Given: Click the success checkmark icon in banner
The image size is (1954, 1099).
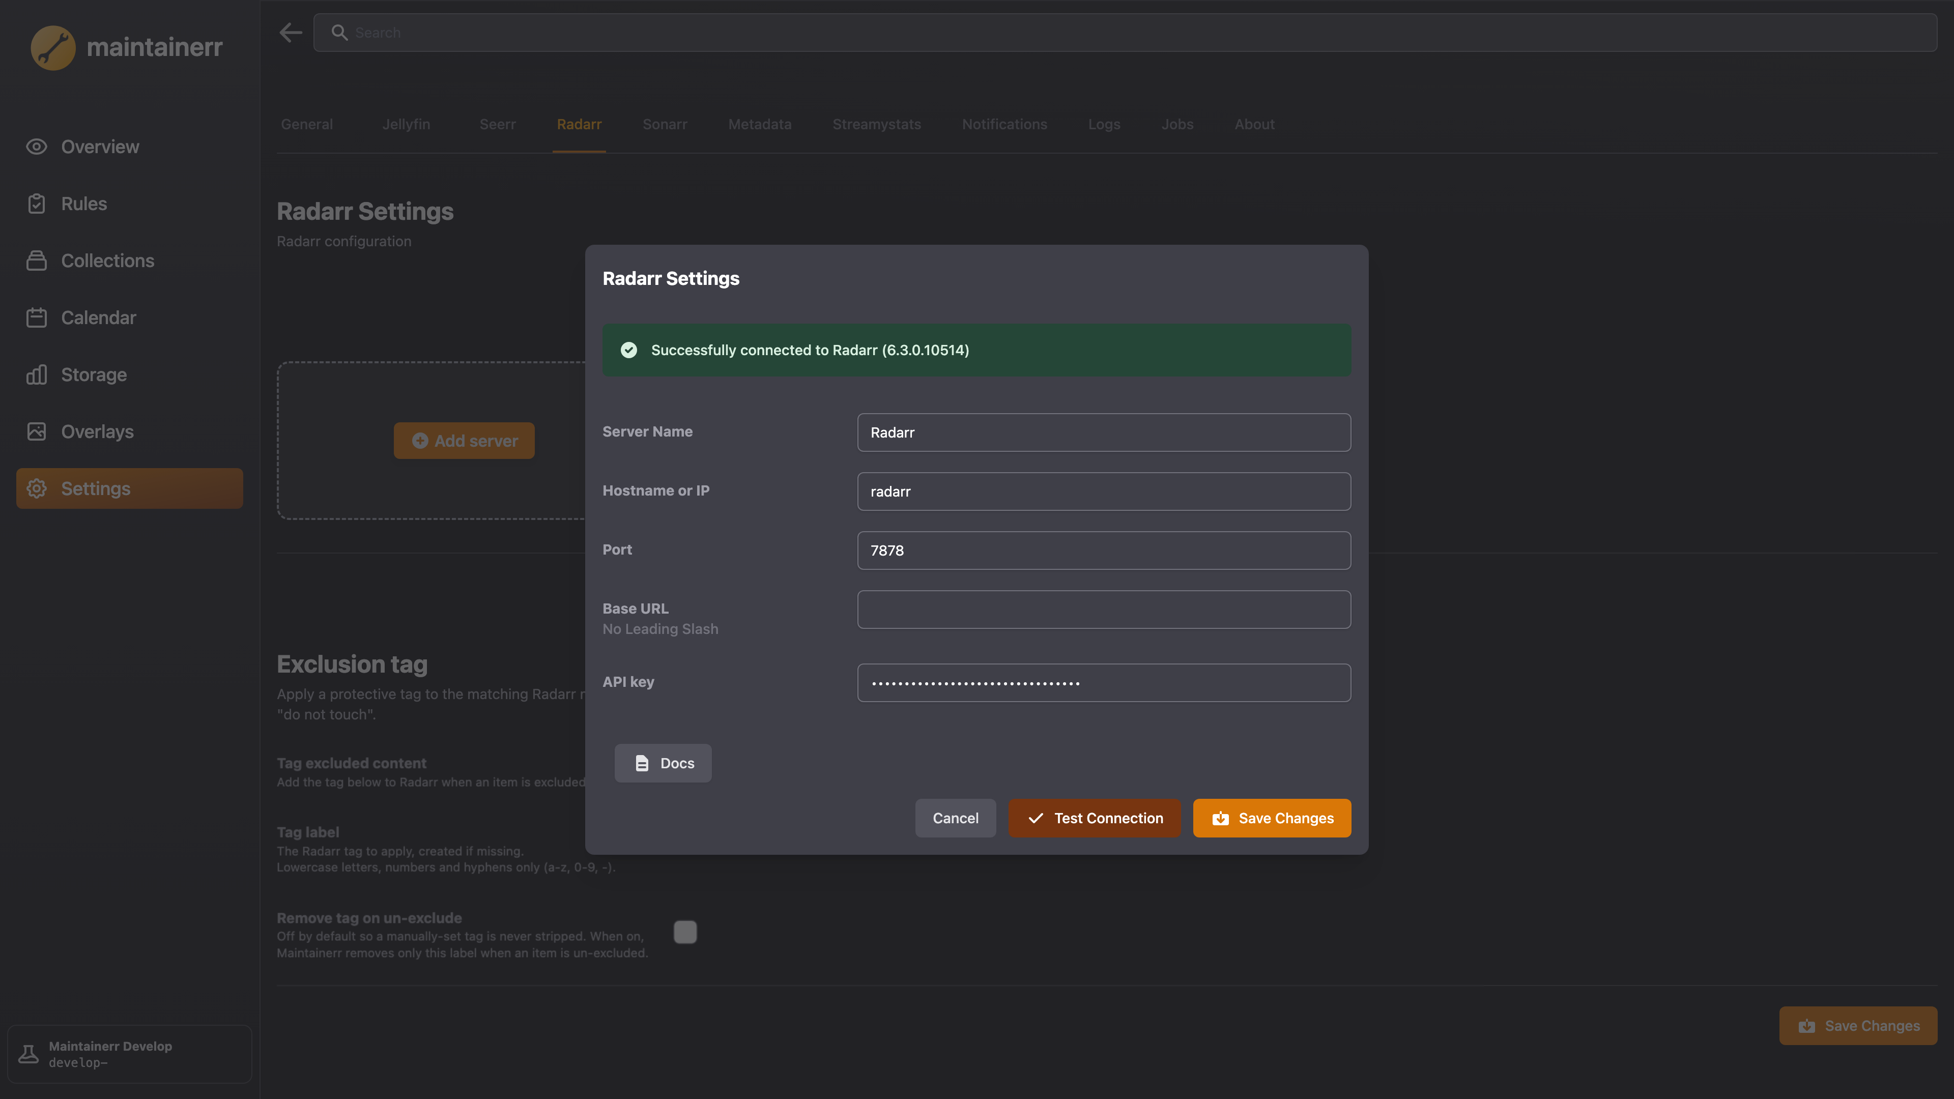Looking at the screenshot, I should coord(629,350).
